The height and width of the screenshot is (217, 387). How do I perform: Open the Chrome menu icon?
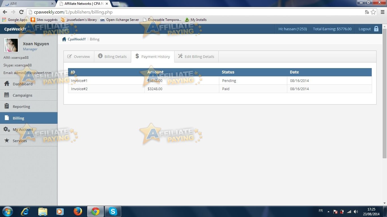[382, 12]
